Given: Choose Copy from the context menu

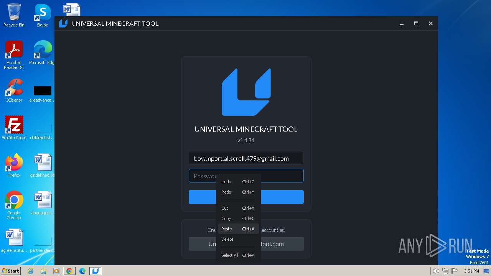Looking at the screenshot, I should click(x=238, y=219).
